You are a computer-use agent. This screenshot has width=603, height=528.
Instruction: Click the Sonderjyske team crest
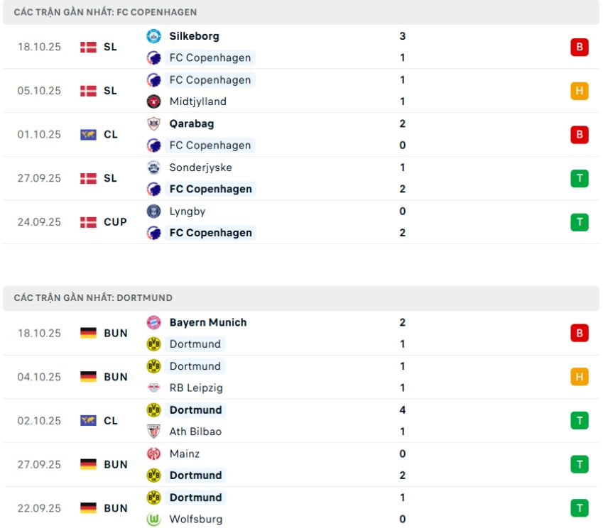click(x=153, y=167)
